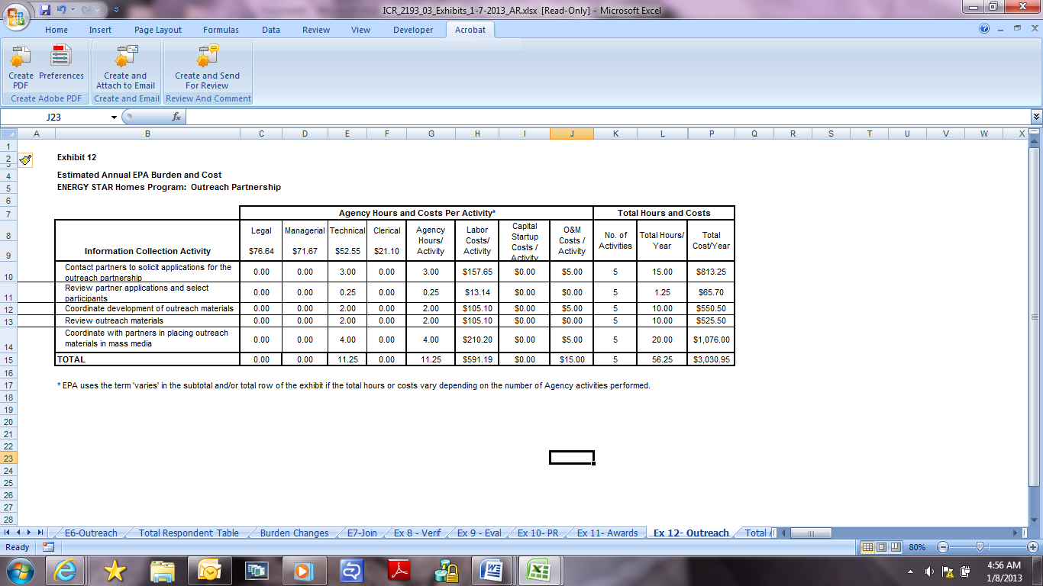Select column header J
The height and width of the screenshot is (586, 1043).
pos(571,134)
